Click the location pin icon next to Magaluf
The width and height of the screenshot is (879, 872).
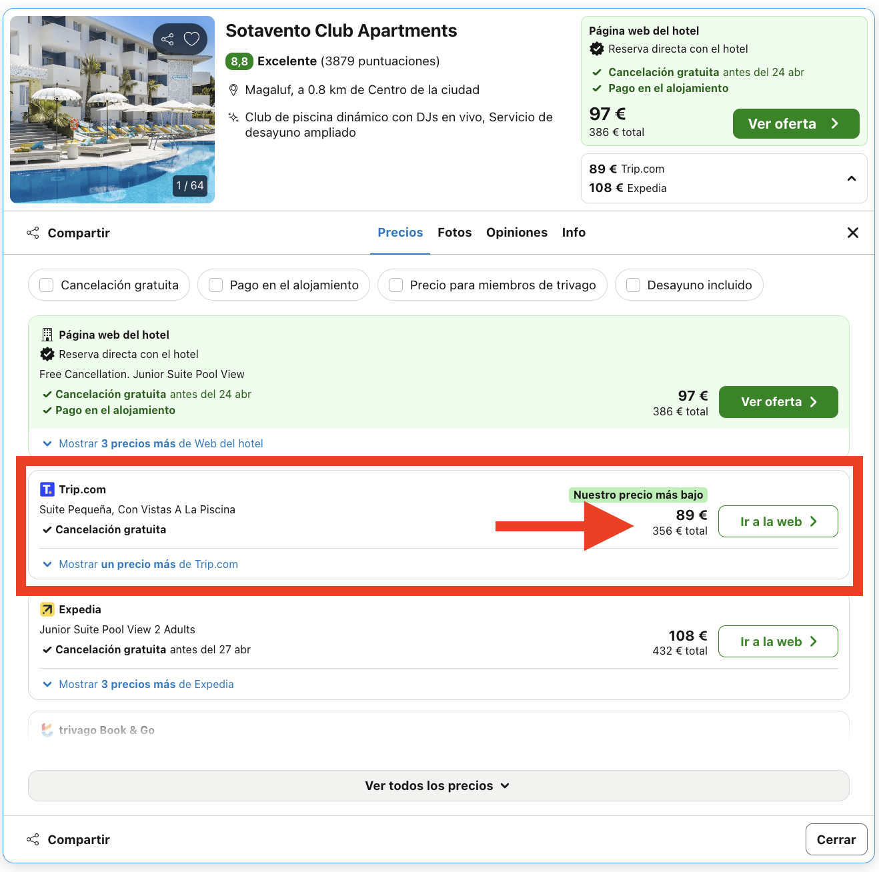click(x=234, y=89)
